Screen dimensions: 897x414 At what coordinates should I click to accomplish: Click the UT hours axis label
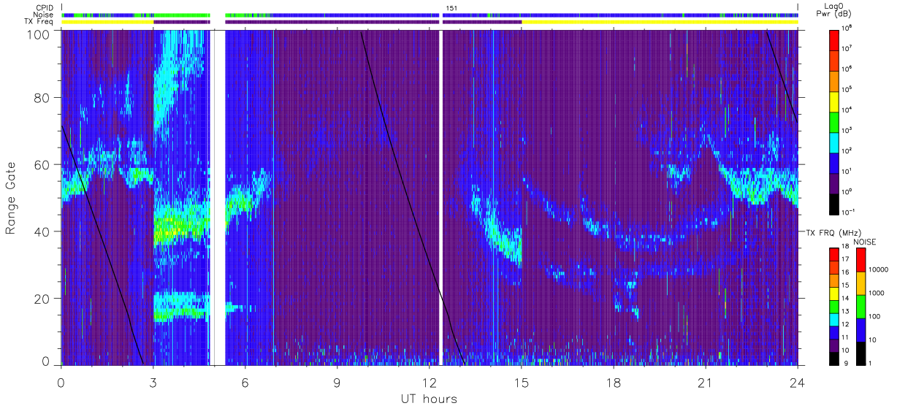pos(429,399)
